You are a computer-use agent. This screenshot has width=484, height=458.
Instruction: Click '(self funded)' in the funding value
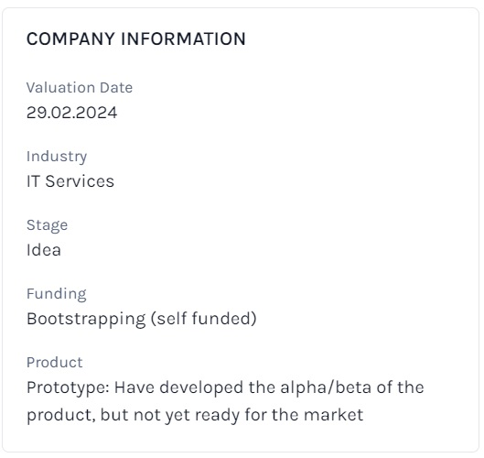click(x=204, y=319)
